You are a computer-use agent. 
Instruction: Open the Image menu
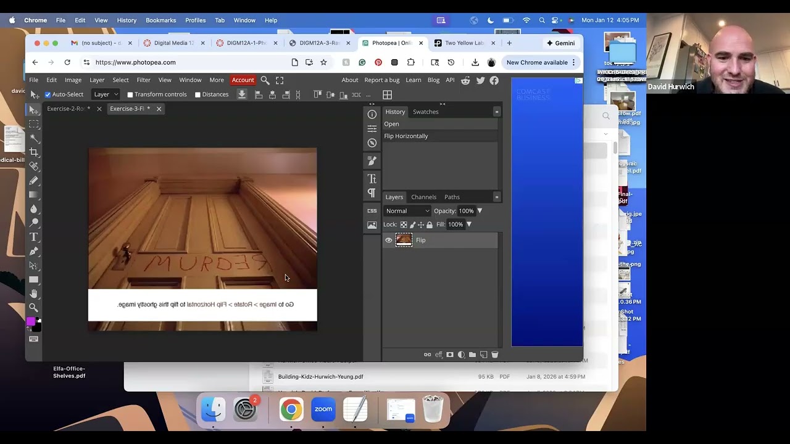pos(73,80)
